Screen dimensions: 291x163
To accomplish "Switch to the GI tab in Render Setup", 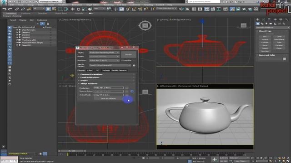I will pyautogui.click(x=97, y=71).
